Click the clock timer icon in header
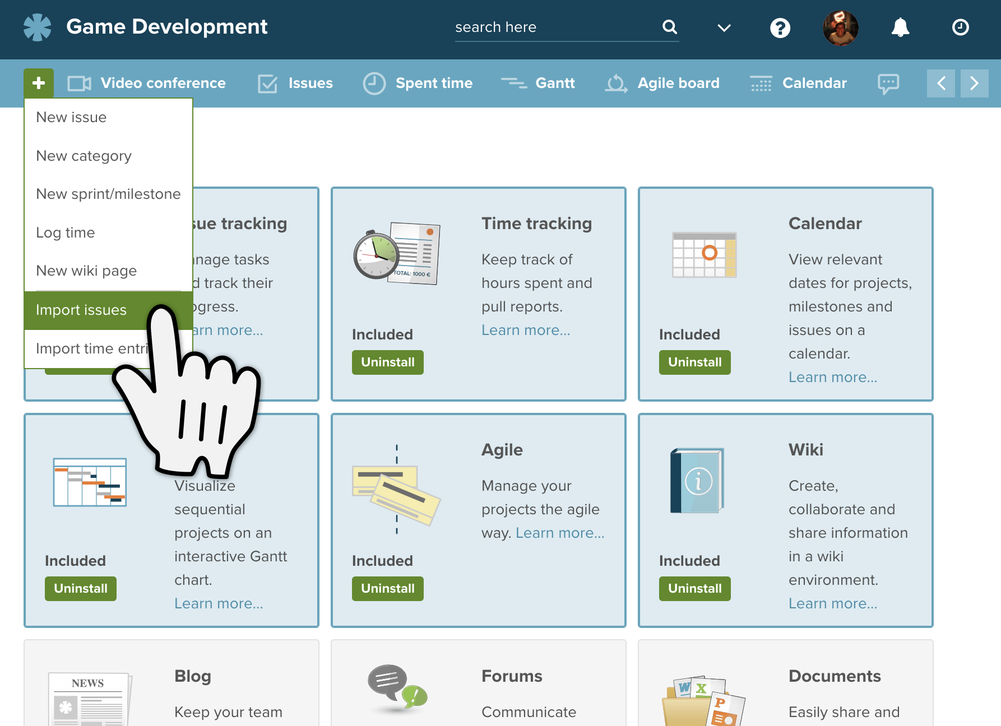Image resolution: width=1001 pixels, height=726 pixels. click(961, 27)
